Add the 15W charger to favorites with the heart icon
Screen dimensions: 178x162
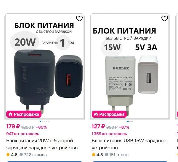tap(165, 18)
